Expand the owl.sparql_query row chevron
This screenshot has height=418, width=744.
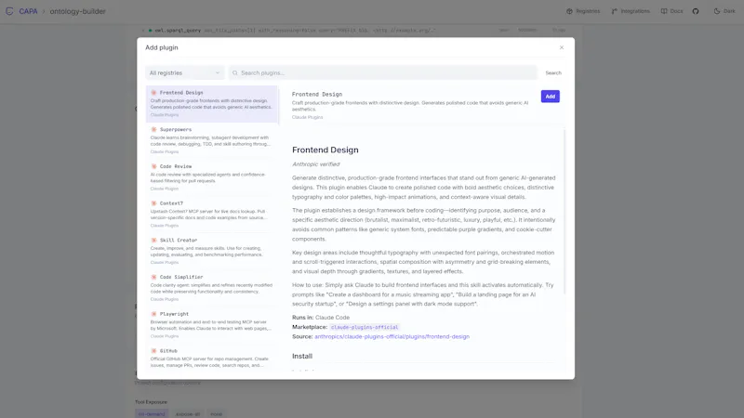pyautogui.click(x=143, y=31)
